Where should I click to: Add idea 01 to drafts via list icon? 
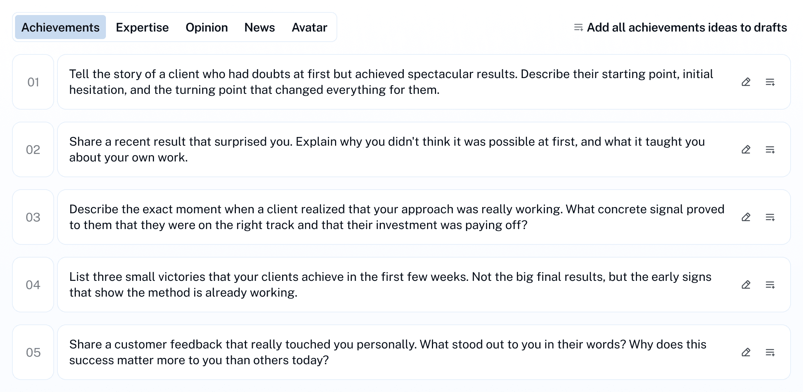[770, 82]
